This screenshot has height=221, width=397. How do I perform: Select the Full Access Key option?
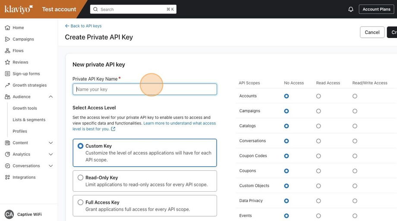pos(80,202)
